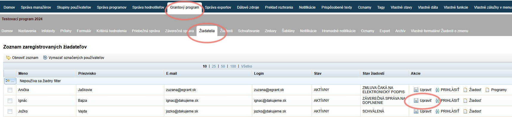Open Skupiny používateľov menu
The image size is (512, 117).
pos(74,7)
